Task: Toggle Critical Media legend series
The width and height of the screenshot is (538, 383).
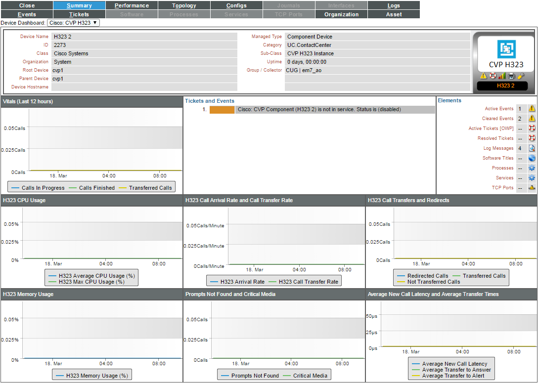Action: point(305,376)
